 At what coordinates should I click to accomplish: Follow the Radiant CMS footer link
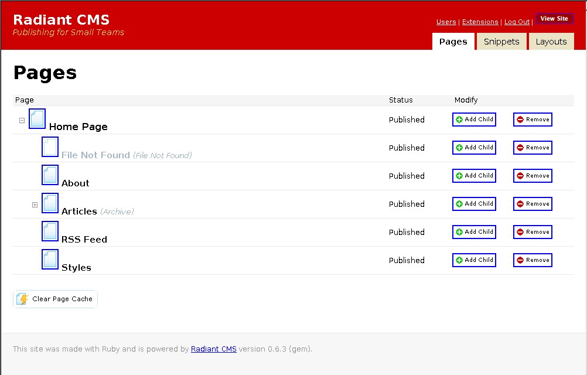point(214,349)
